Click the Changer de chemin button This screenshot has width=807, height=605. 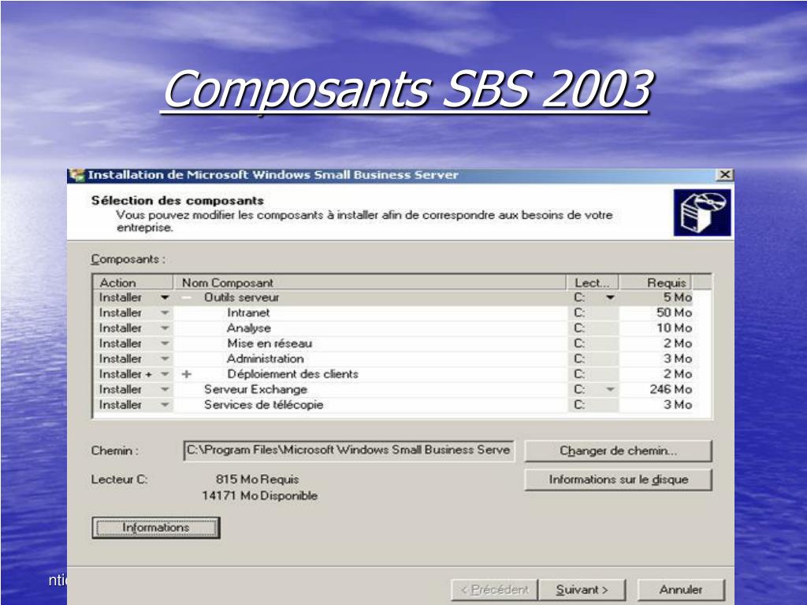[618, 451]
